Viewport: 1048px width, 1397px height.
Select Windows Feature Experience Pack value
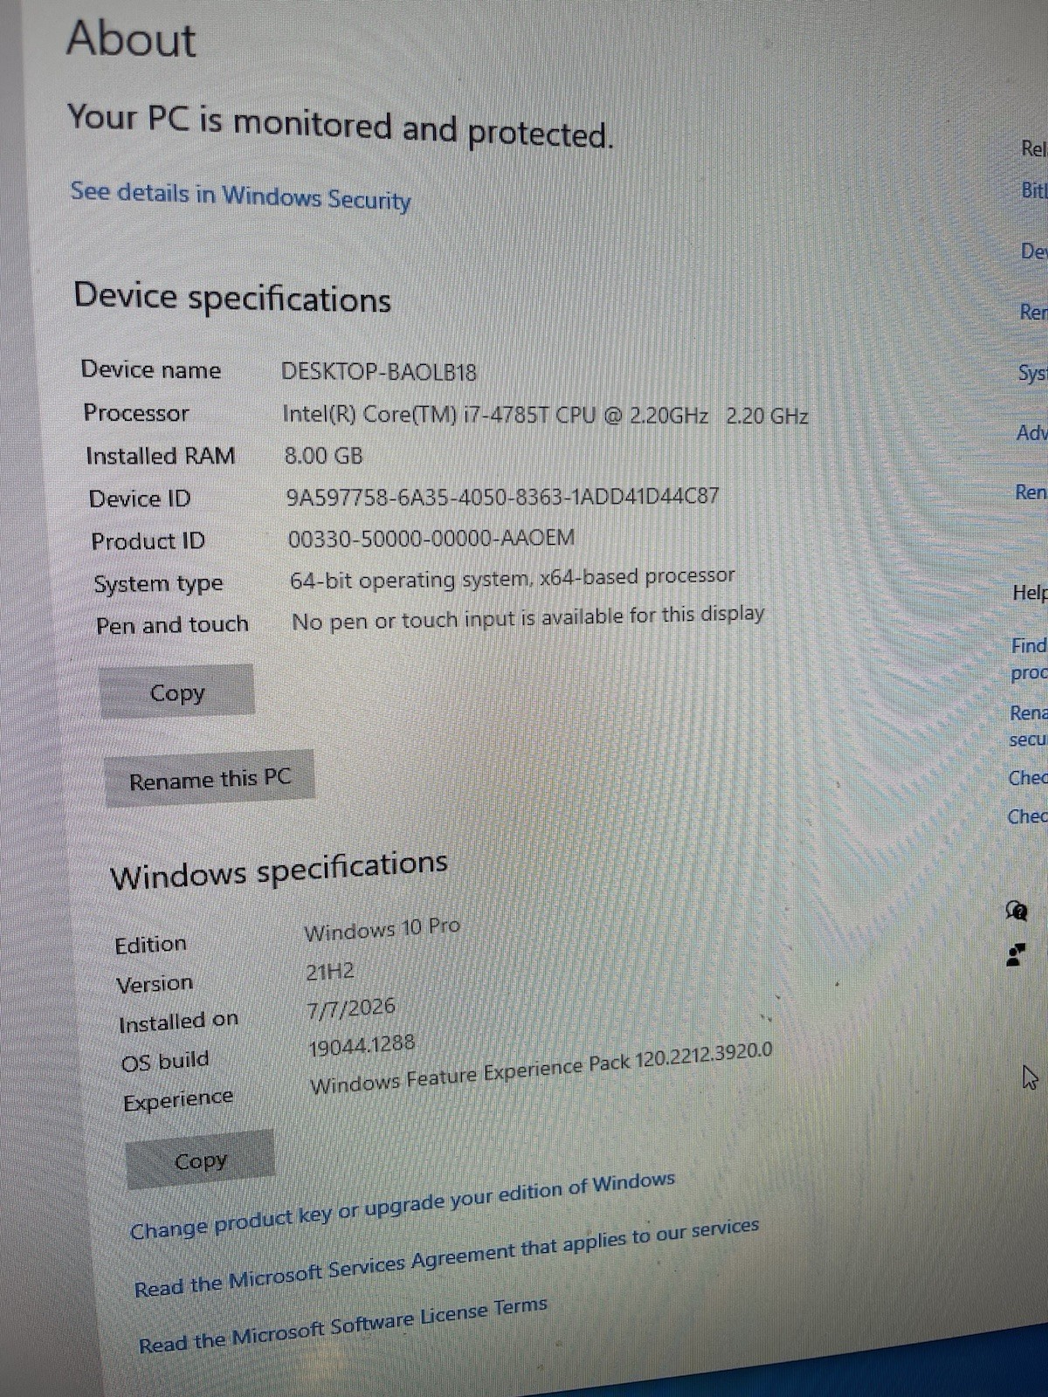(x=541, y=1069)
